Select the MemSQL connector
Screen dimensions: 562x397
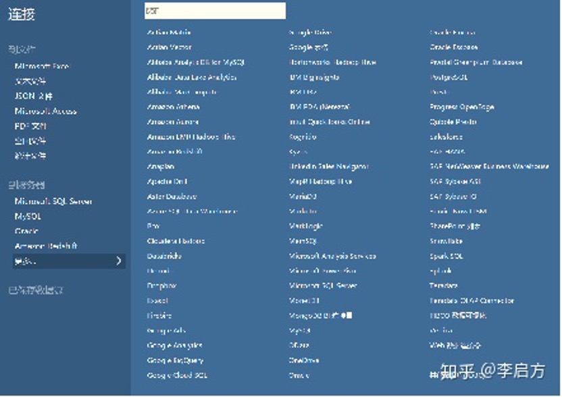(303, 241)
